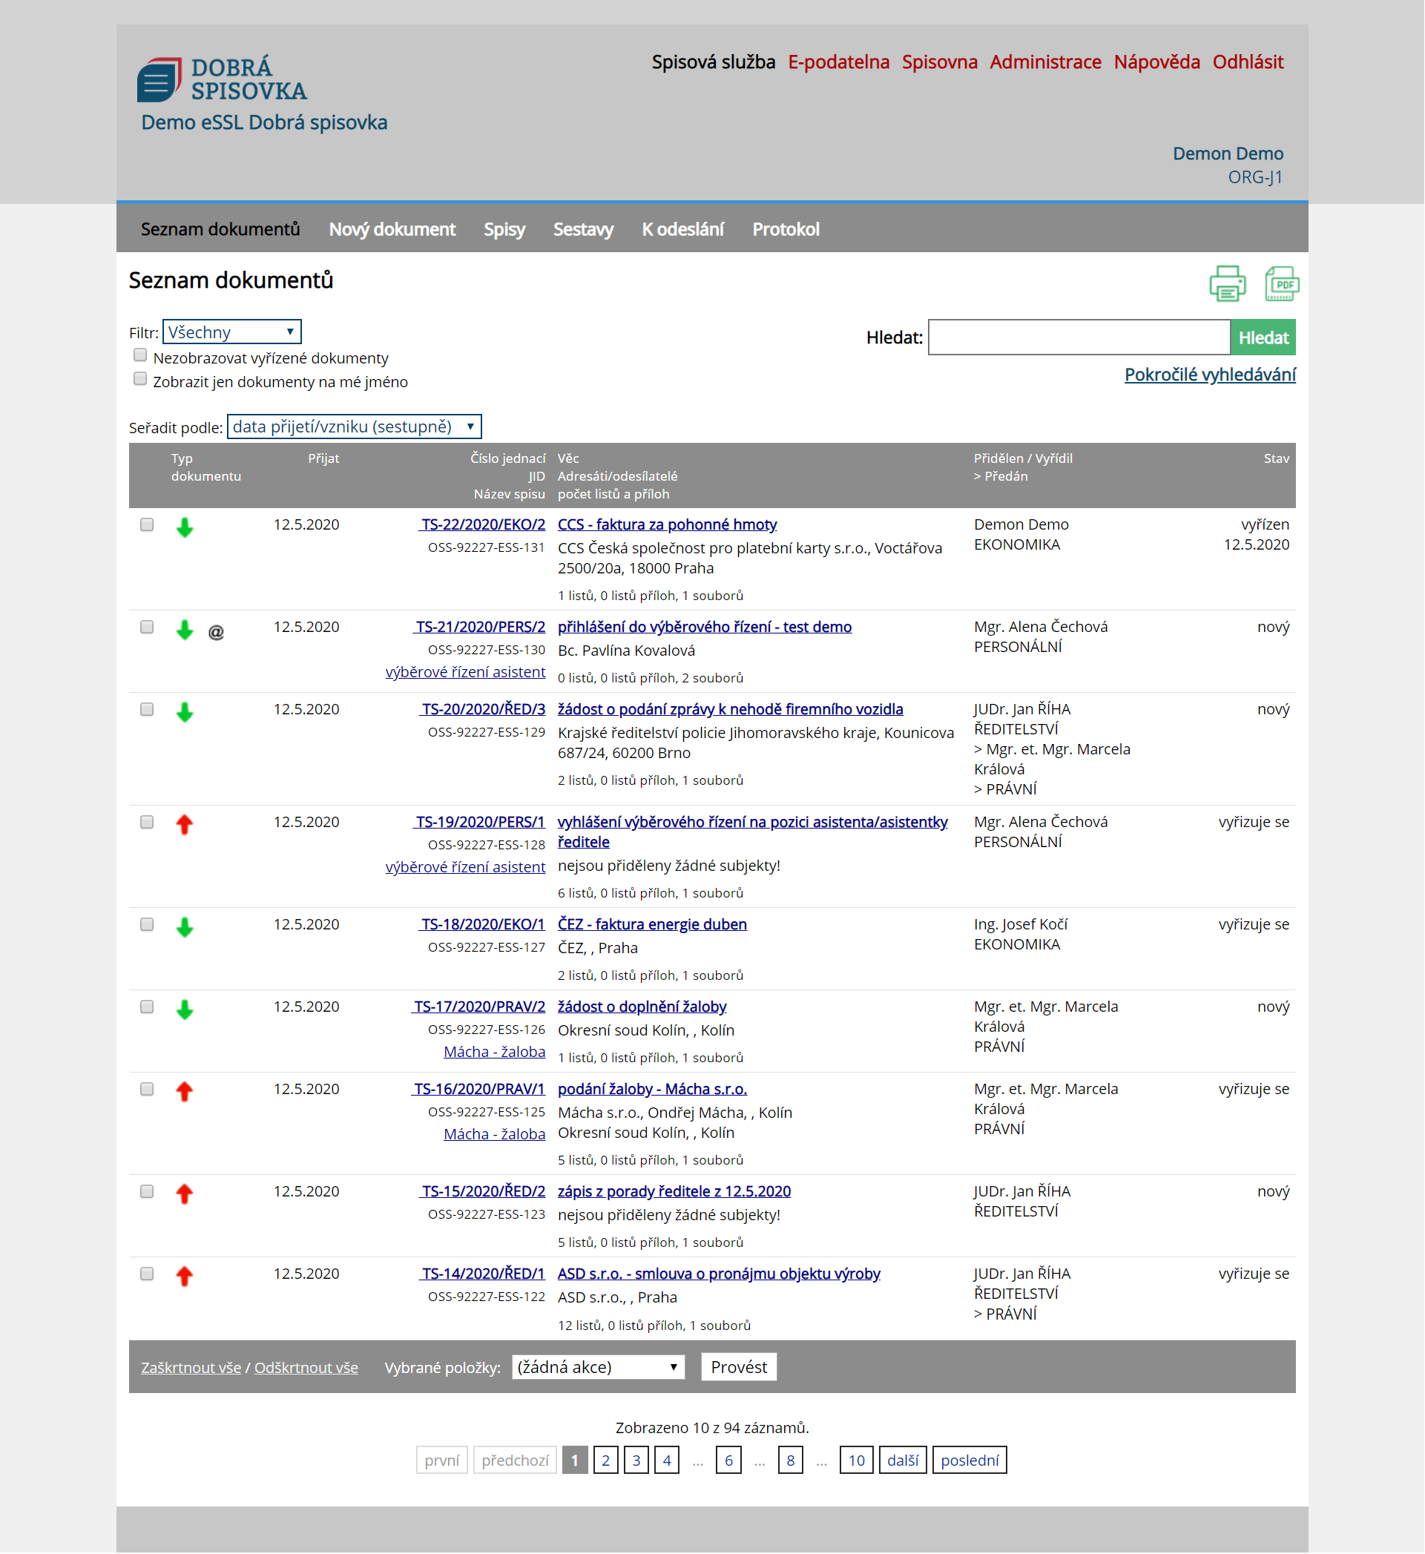Click green arrow icon of TS-18/2020/EKO/1
Image resolution: width=1425 pixels, height=1554 pixels.
pos(184,928)
